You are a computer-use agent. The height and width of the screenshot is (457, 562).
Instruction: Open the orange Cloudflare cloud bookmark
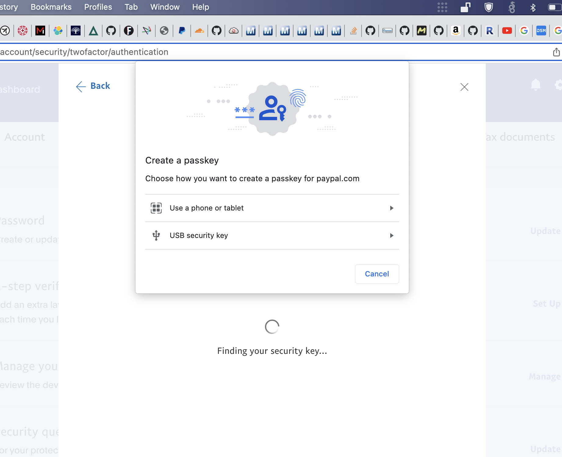point(200,31)
